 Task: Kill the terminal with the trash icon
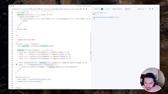153,9
